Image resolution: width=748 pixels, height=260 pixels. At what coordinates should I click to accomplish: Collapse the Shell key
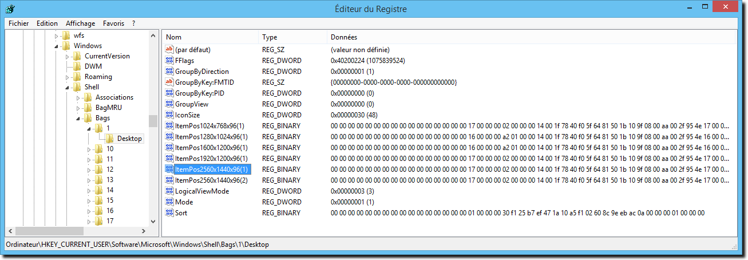[68, 88]
